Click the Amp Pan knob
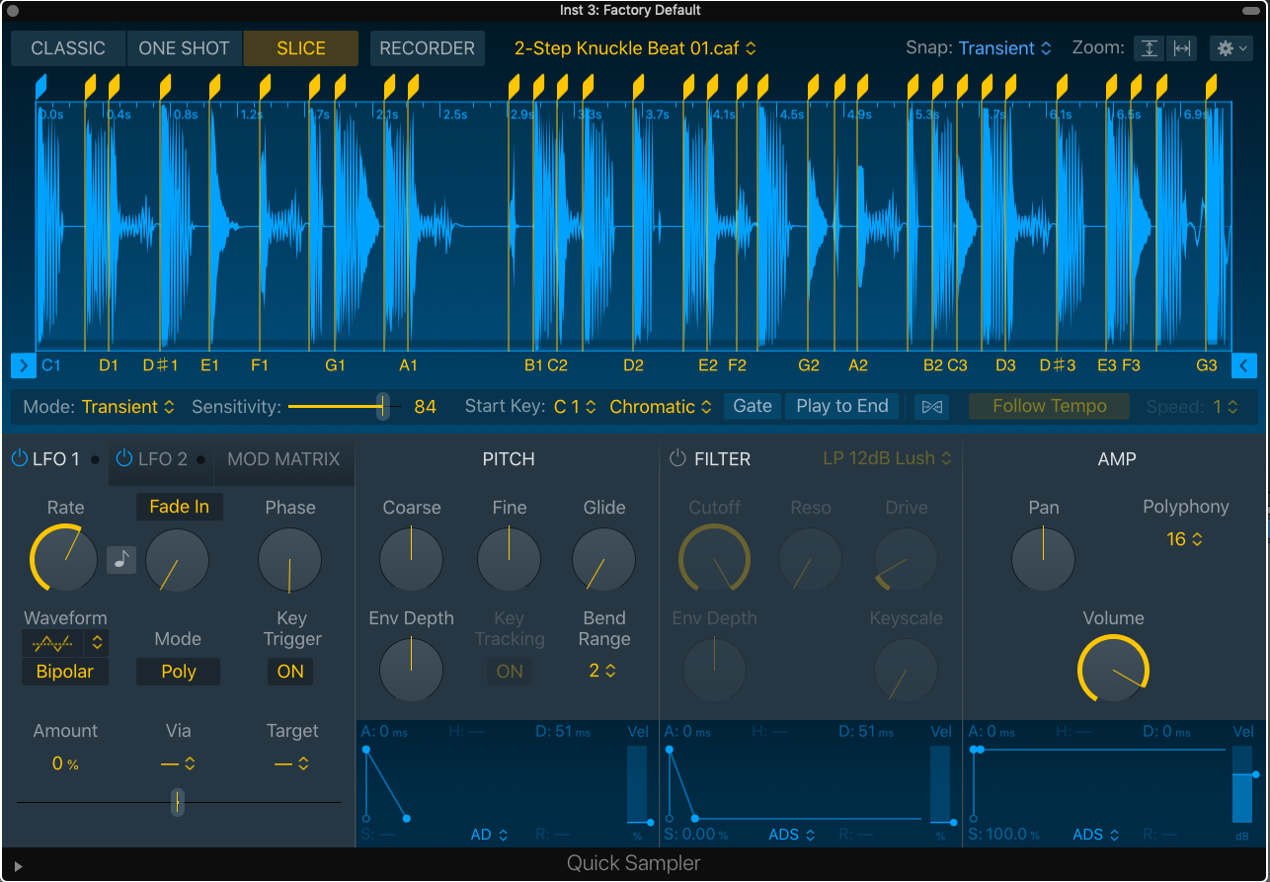 point(1044,559)
